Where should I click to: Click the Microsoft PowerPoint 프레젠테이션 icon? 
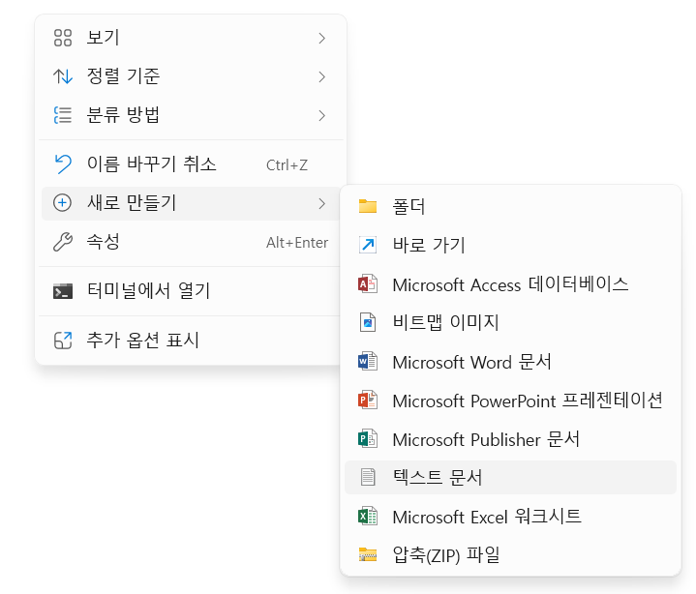[x=368, y=401]
